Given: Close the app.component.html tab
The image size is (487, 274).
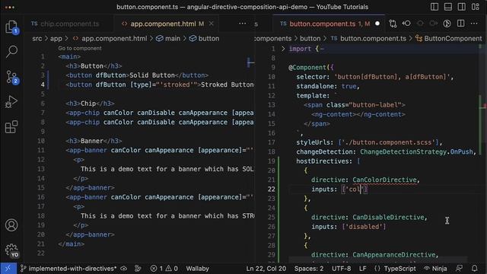Looking at the screenshot, I should click(x=212, y=24).
